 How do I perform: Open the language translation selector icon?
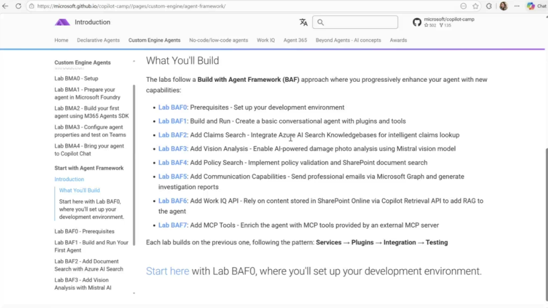click(x=303, y=22)
